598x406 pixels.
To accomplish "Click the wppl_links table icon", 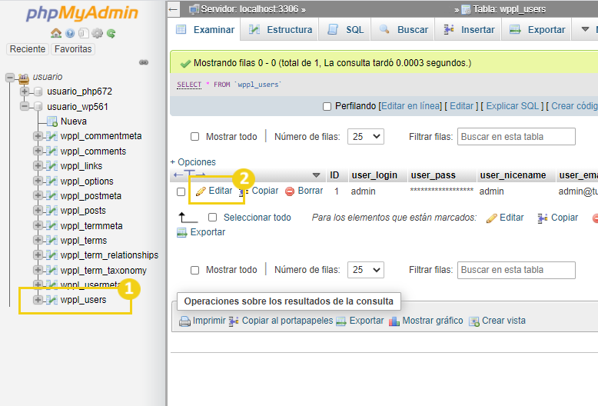I will [x=51, y=166].
